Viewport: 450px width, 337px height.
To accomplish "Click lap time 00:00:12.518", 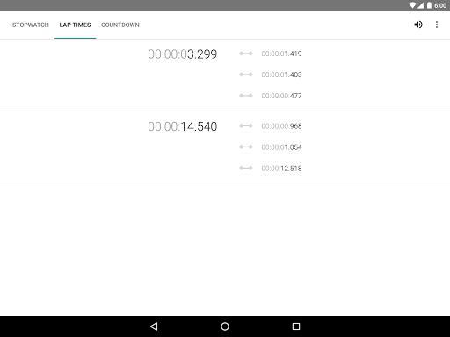I will 281,168.
